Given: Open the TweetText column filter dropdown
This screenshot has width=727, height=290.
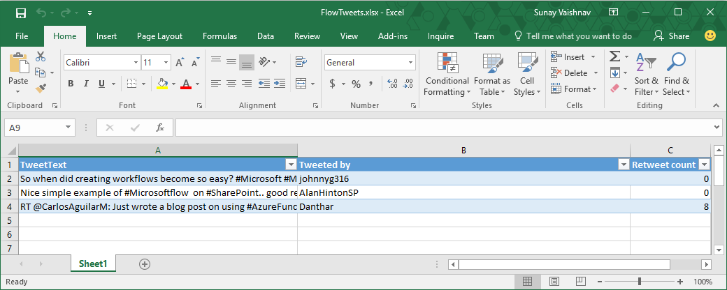Looking at the screenshot, I should (291, 165).
